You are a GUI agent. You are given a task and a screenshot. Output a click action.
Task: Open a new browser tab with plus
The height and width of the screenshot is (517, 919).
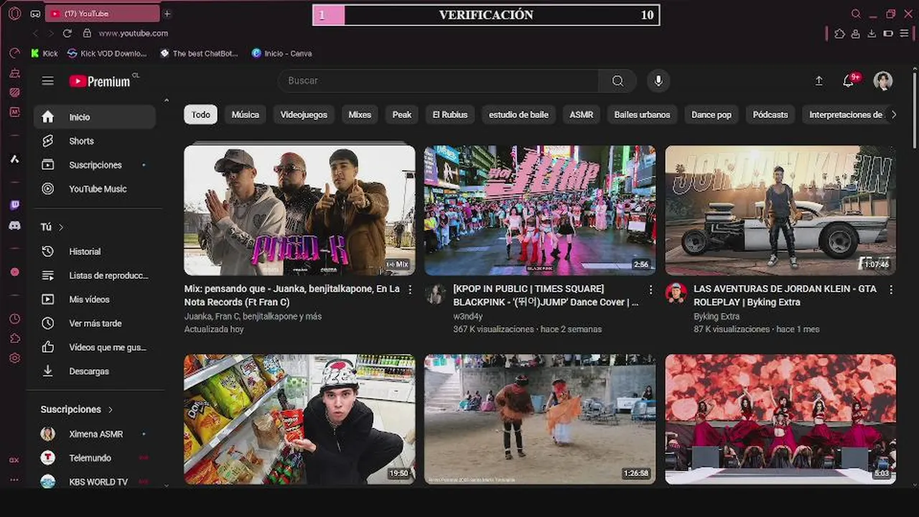point(167,14)
